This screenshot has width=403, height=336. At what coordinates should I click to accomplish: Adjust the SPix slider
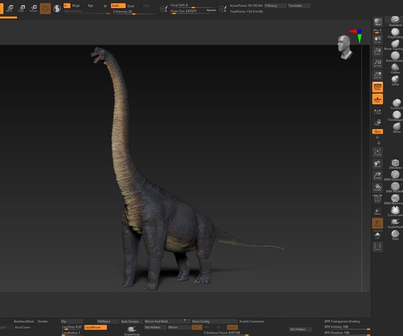[377, 31]
